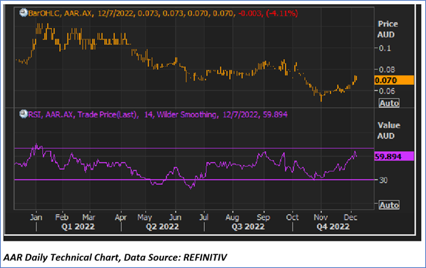Click the purple 59.894 RSI value tag
The height and width of the screenshot is (268, 426).
click(394, 156)
